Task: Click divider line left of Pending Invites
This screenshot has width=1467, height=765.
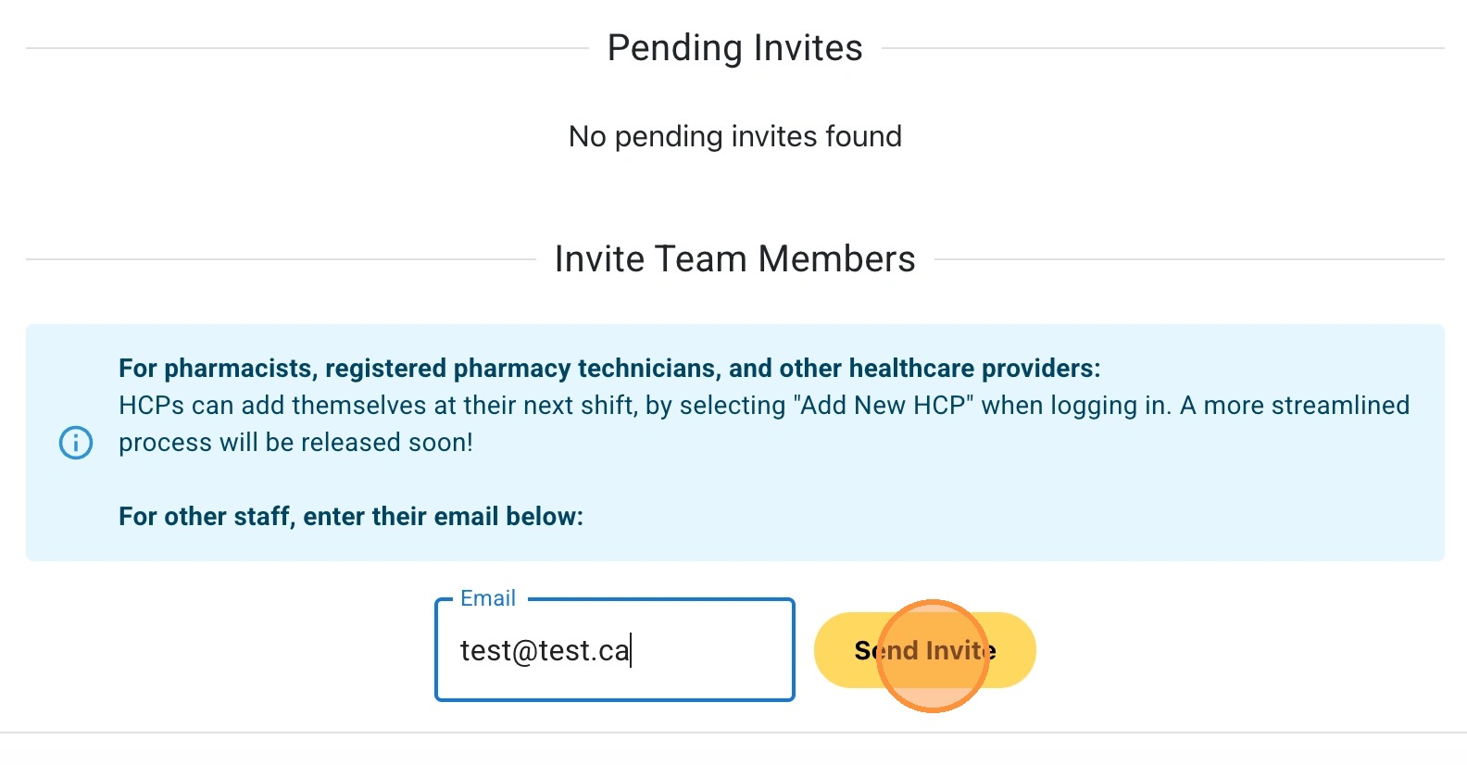Action: (306, 48)
